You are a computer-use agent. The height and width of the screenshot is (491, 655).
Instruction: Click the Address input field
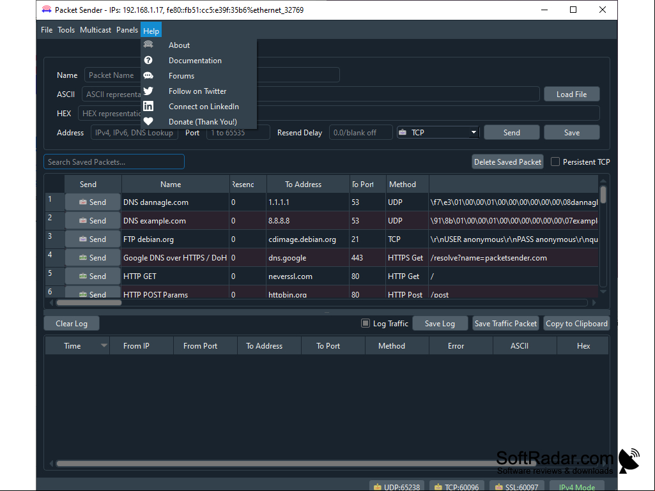coord(134,132)
